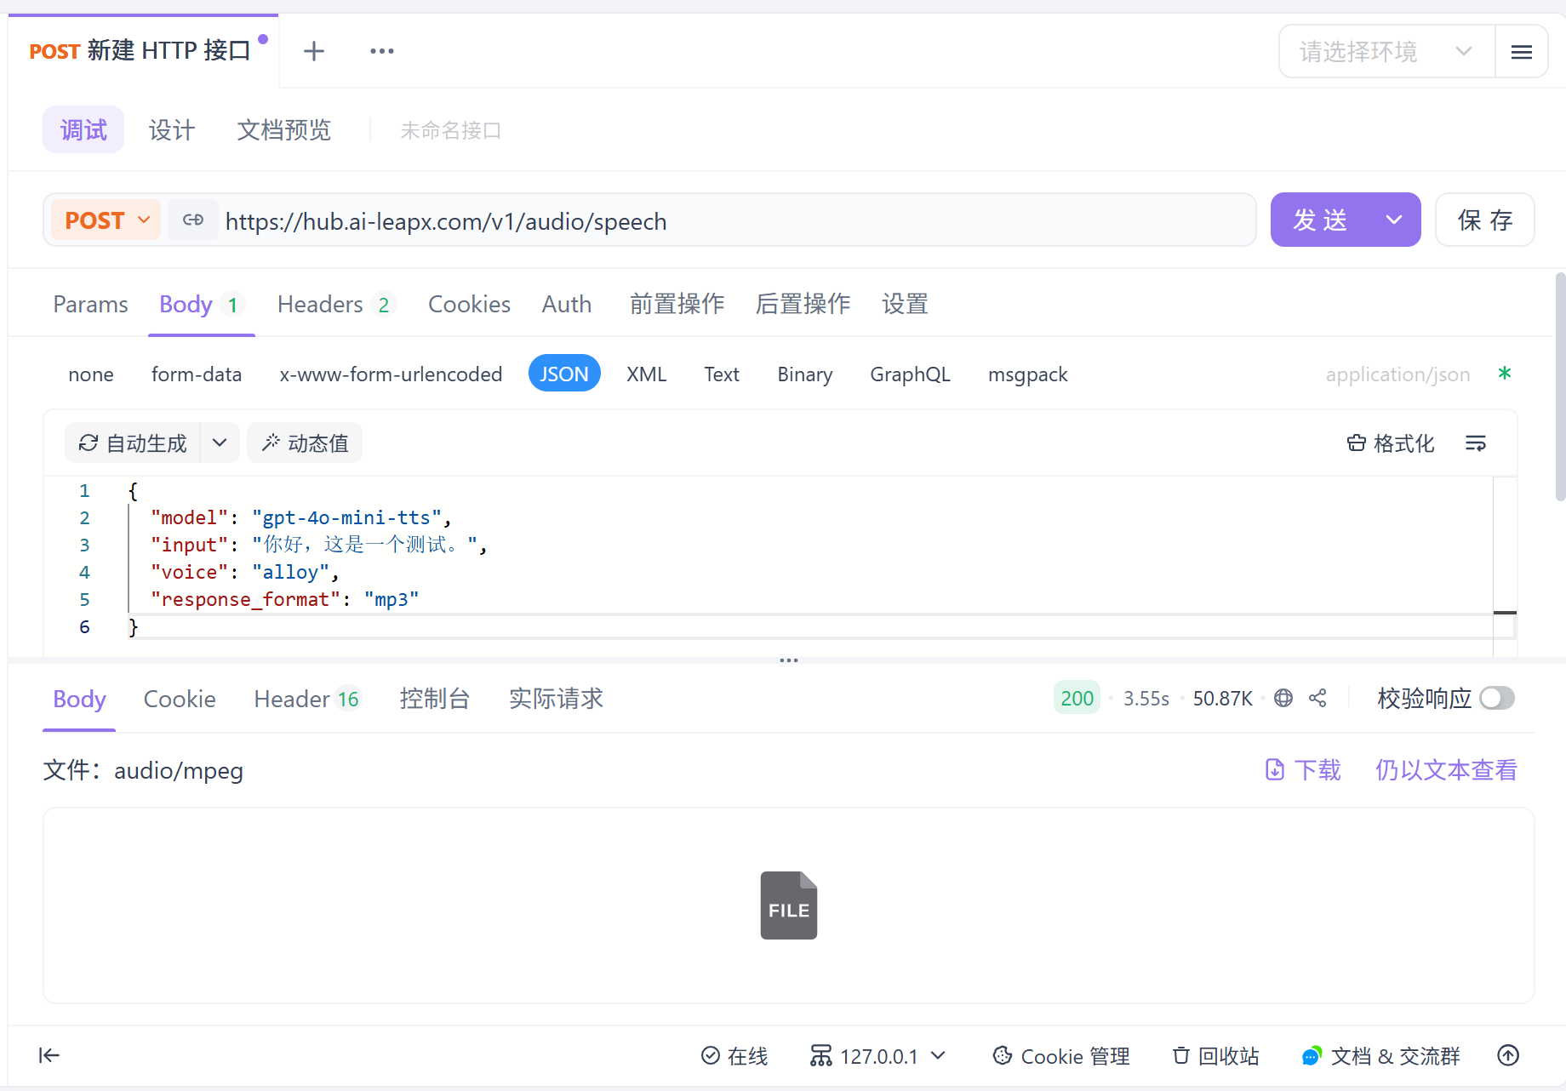Screen dimensions: 1566x1091
Task: Switch to the Params tab
Action: coord(91,305)
